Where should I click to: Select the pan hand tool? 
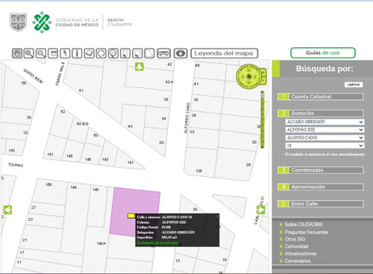click(x=17, y=53)
